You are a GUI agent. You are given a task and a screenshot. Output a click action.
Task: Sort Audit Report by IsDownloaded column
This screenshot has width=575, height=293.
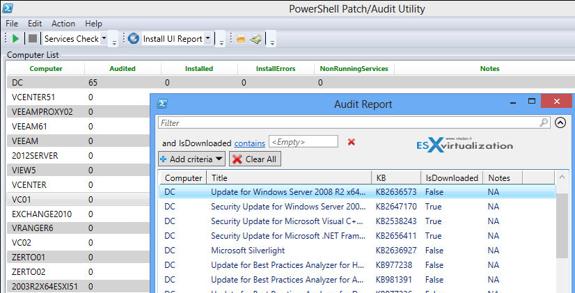point(452,178)
